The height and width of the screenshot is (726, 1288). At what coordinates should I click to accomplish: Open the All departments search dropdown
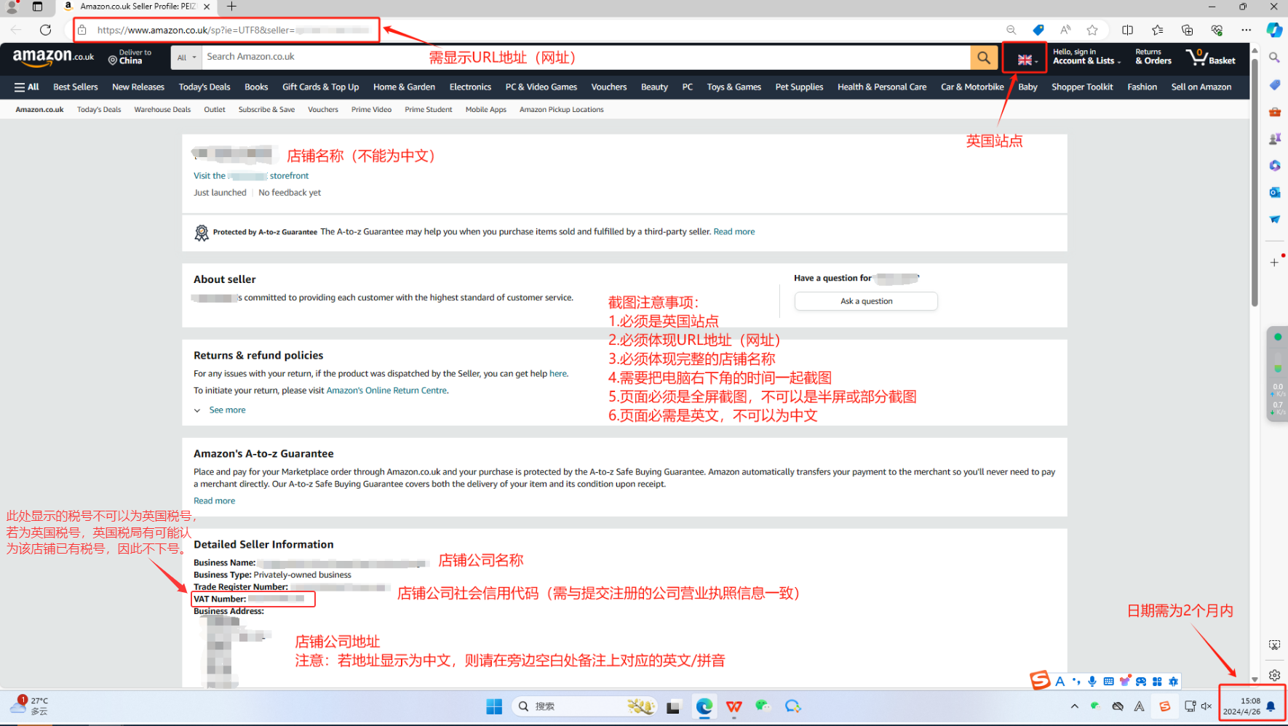[x=186, y=57]
